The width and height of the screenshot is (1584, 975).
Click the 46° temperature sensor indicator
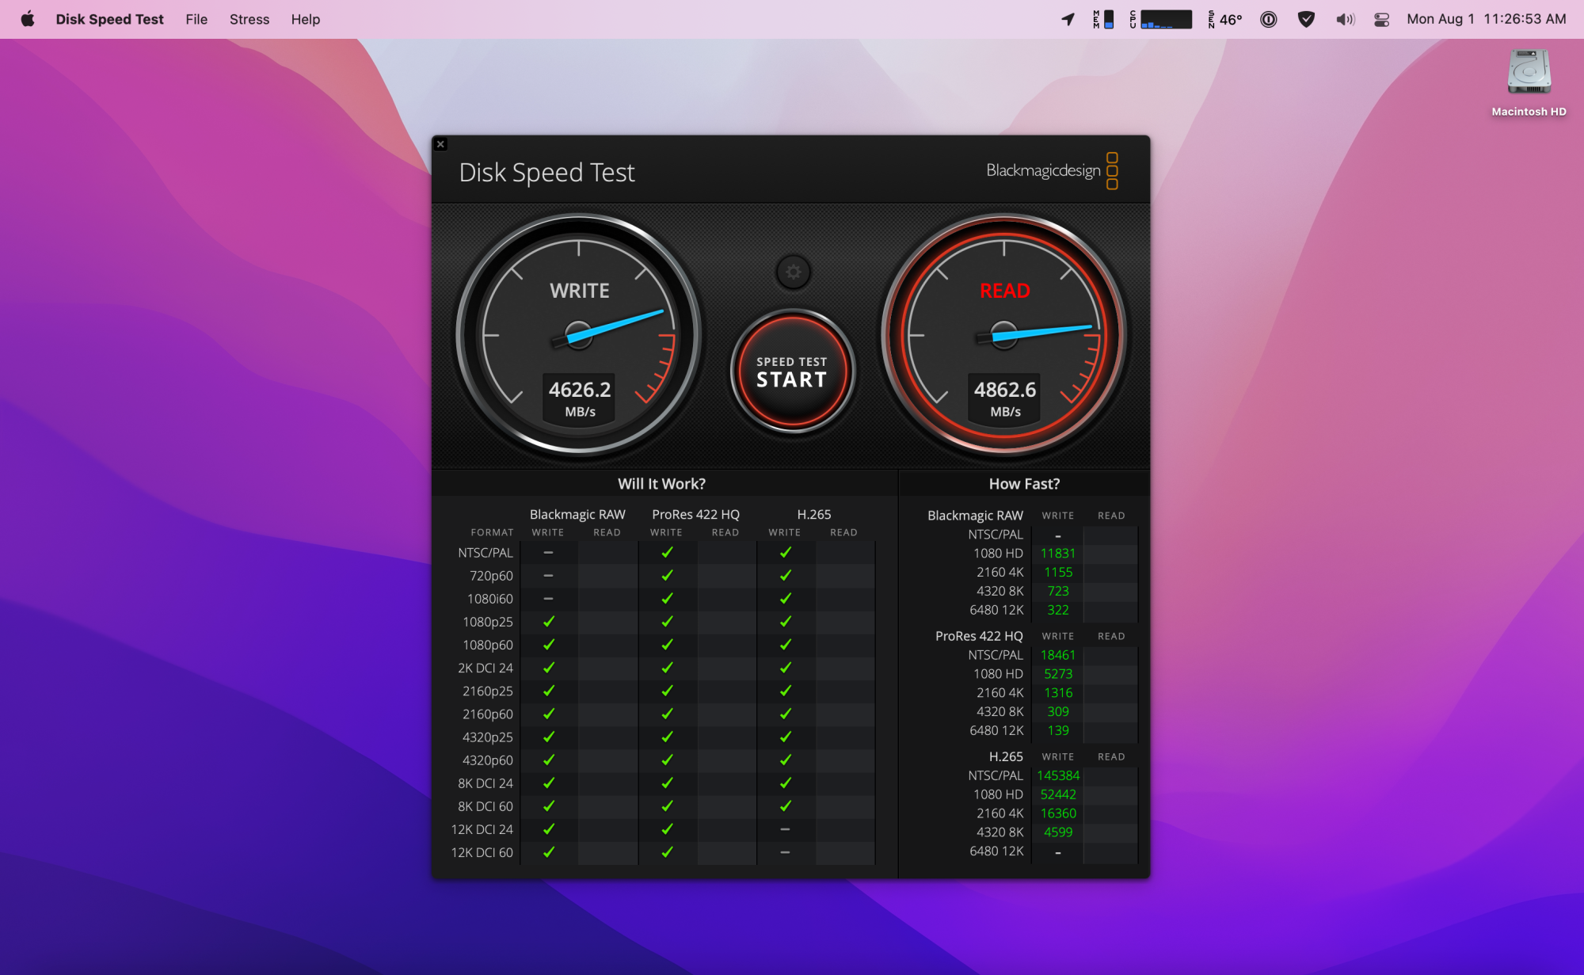click(1225, 19)
